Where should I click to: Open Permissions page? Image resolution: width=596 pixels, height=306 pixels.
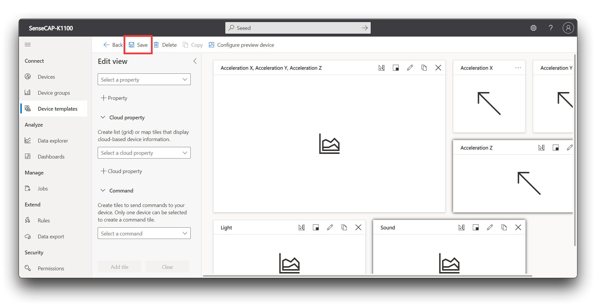(x=54, y=268)
